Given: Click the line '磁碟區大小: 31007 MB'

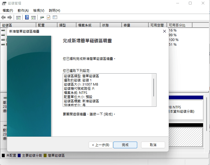Looking at the screenshot, I should (x=81, y=84).
